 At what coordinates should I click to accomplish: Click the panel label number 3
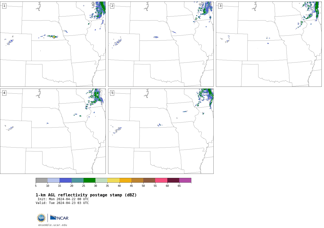point(220,6)
